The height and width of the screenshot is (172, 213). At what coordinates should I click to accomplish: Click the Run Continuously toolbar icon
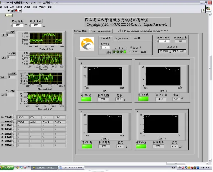(x=12, y=10)
